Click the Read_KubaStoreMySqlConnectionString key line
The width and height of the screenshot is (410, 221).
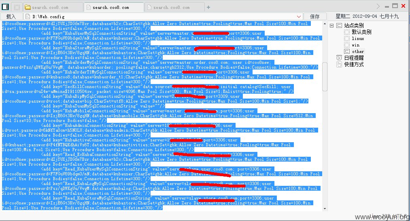point(159,198)
